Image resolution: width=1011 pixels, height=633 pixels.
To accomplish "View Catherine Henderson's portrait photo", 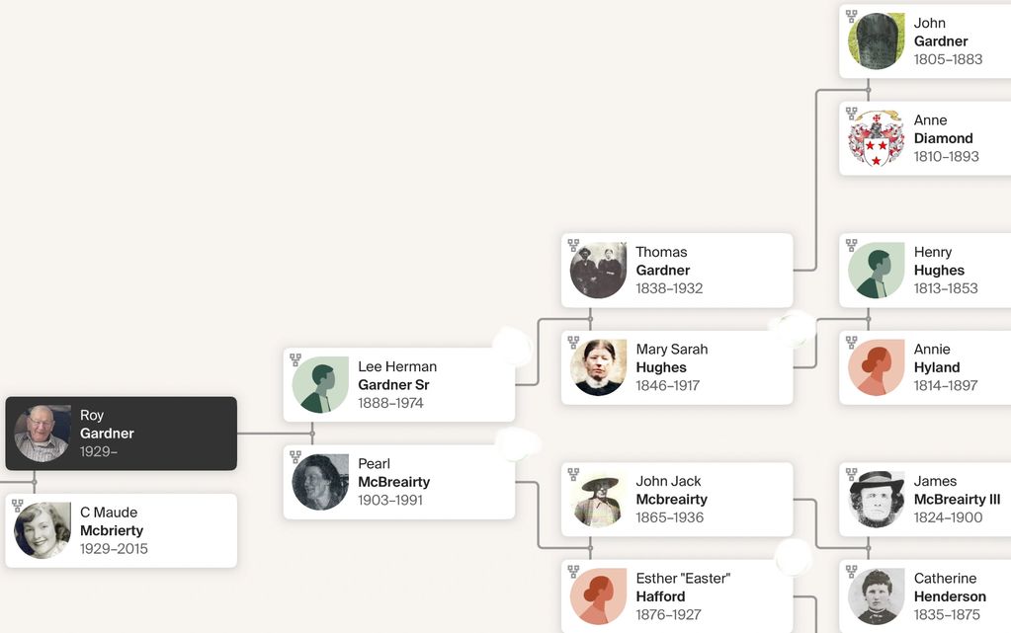I will [x=877, y=596].
